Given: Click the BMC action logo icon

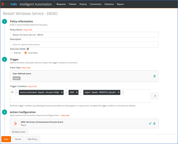Looking at the screenshot, I should (x=15, y=124).
